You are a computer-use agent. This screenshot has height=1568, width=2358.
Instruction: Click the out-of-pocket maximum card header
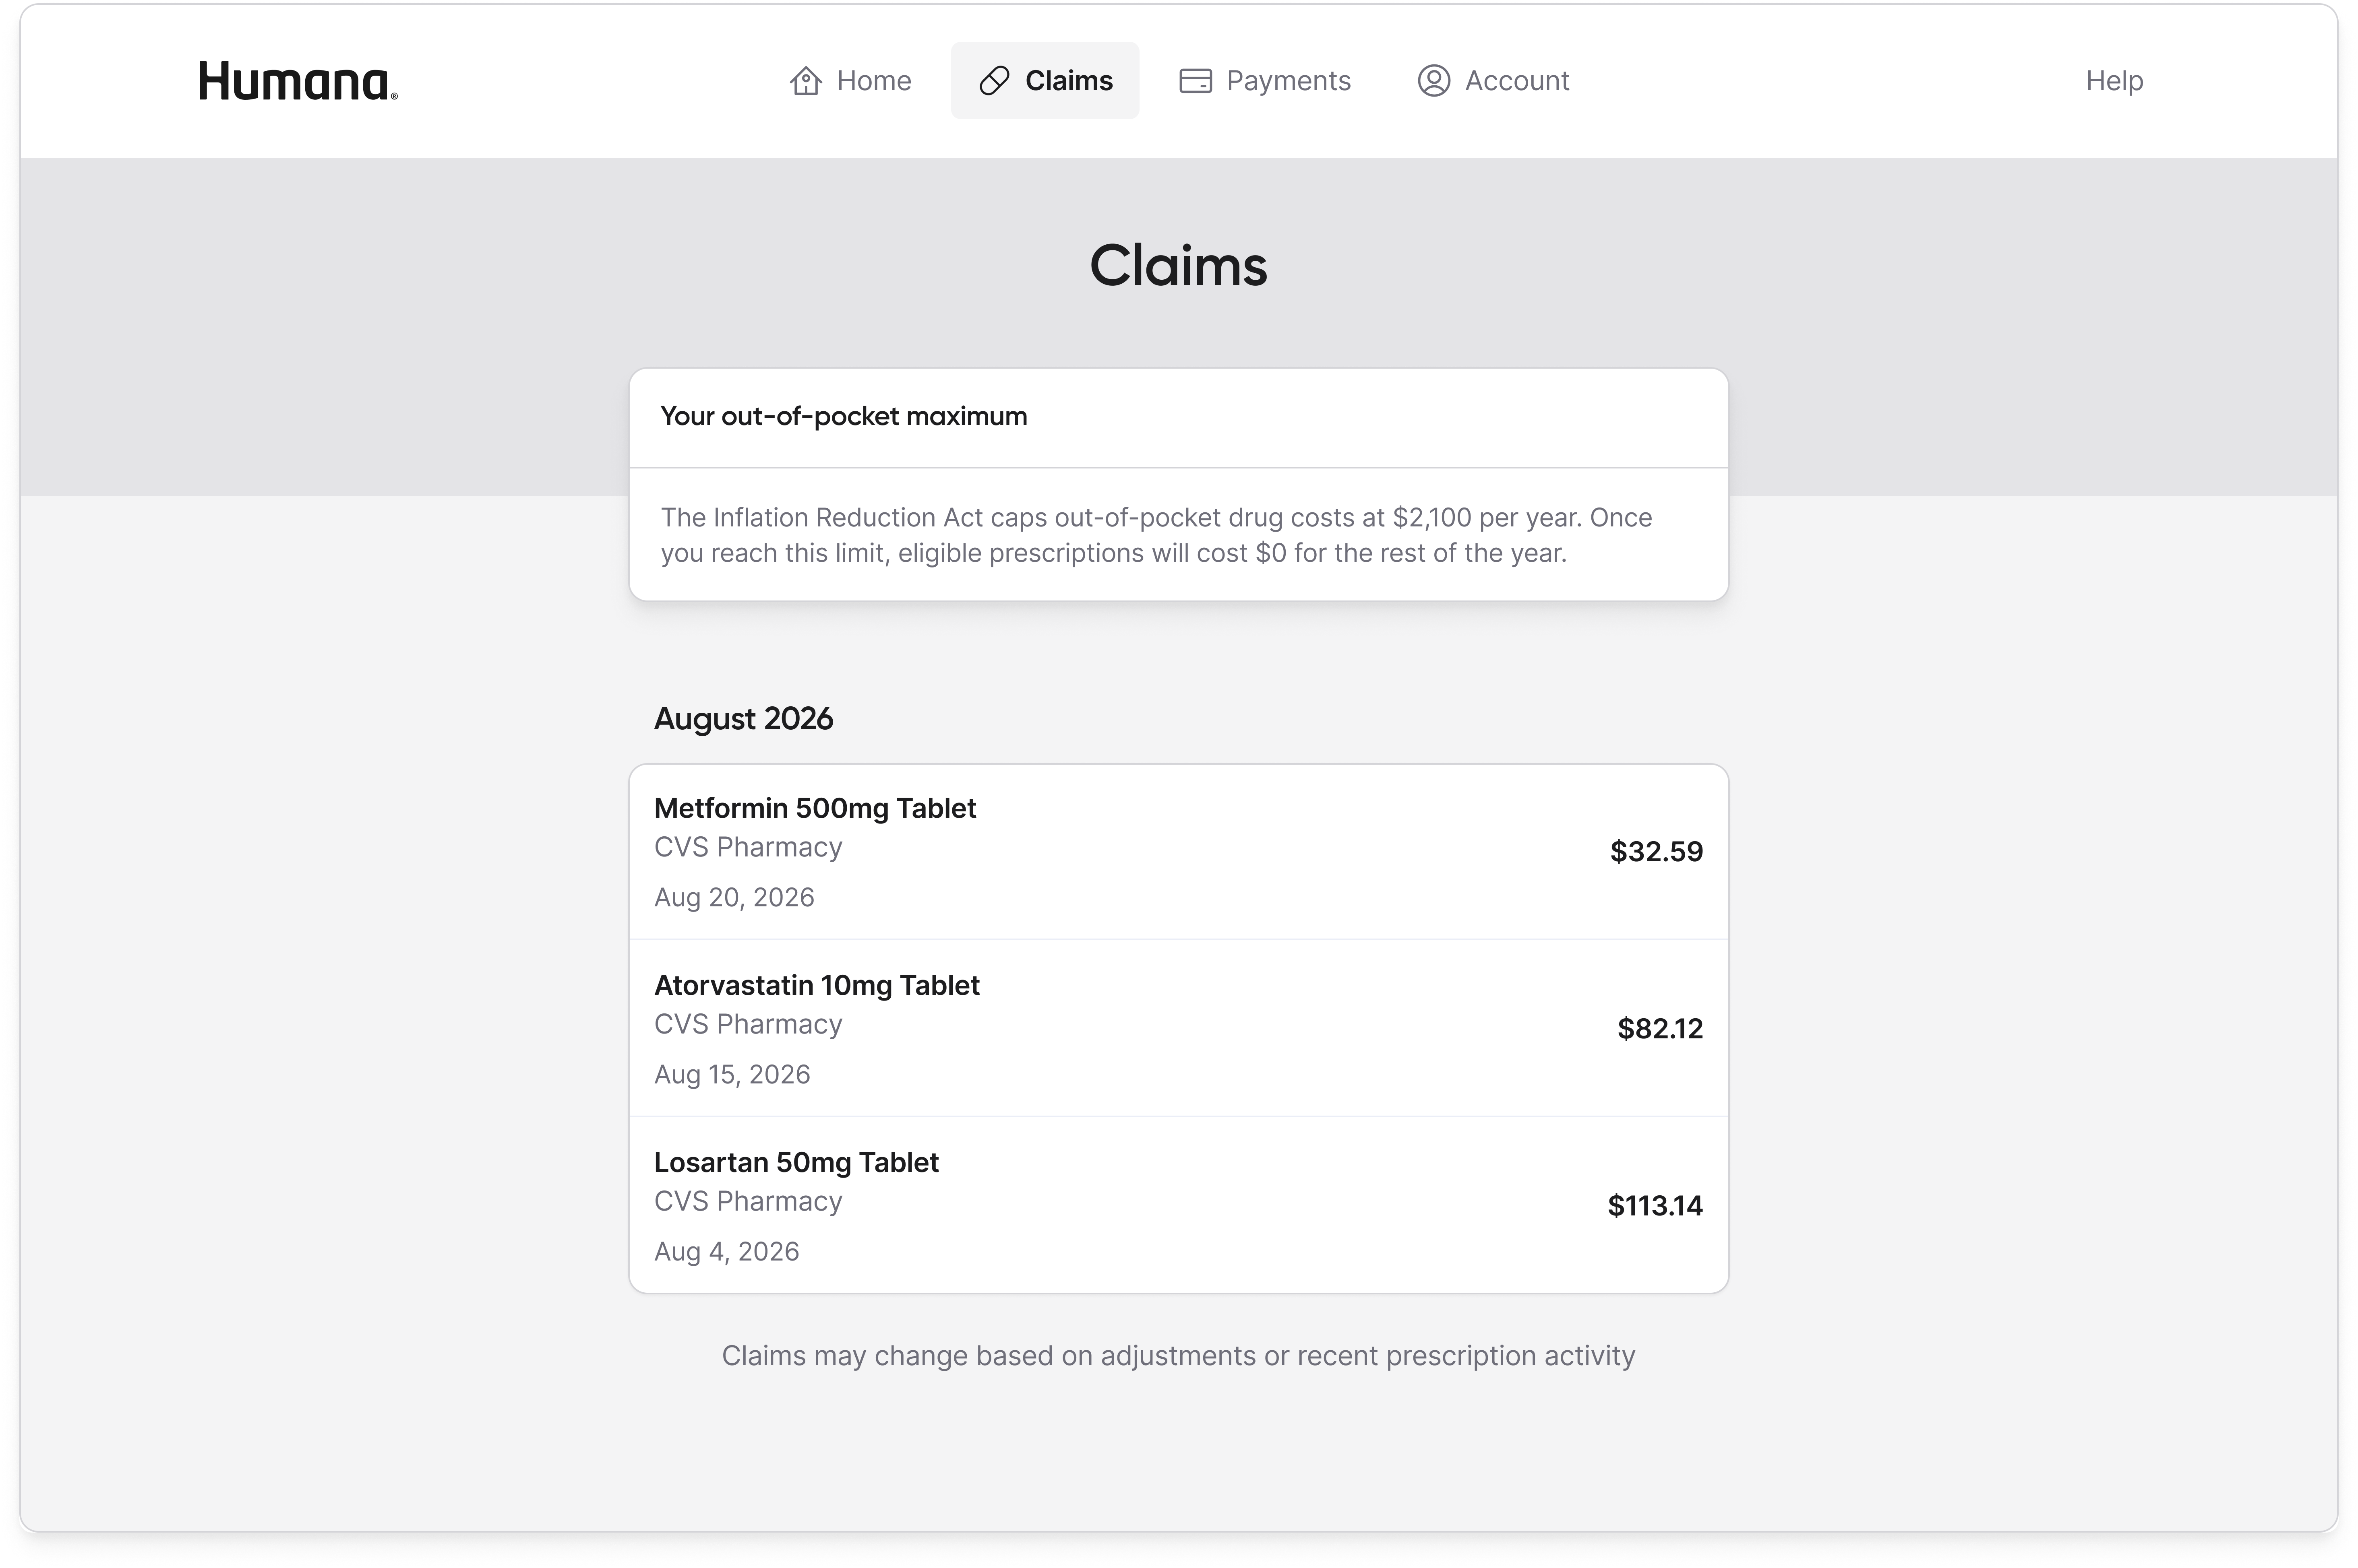coord(843,416)
